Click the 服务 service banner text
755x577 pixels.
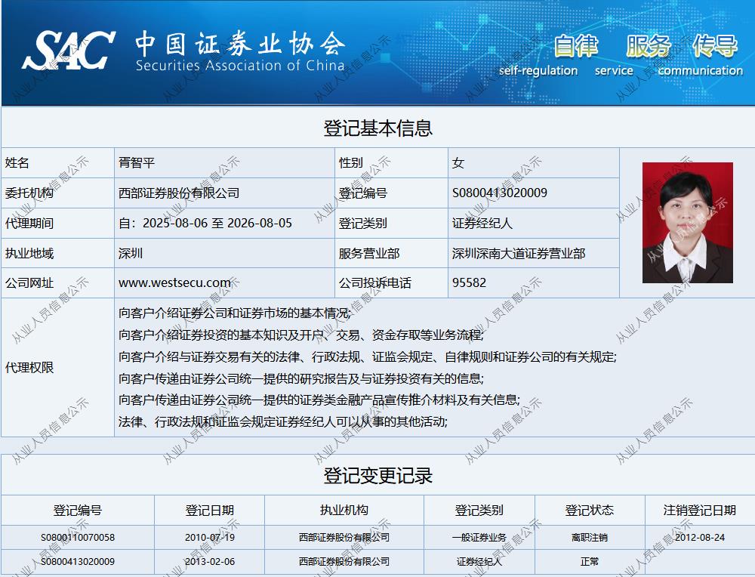point(648,47)
